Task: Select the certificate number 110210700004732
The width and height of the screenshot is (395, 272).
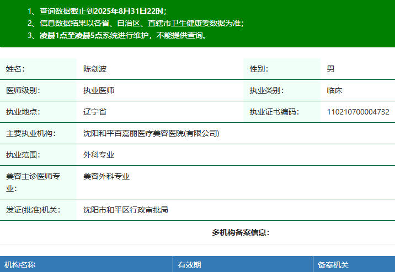Action: [358, 112]
